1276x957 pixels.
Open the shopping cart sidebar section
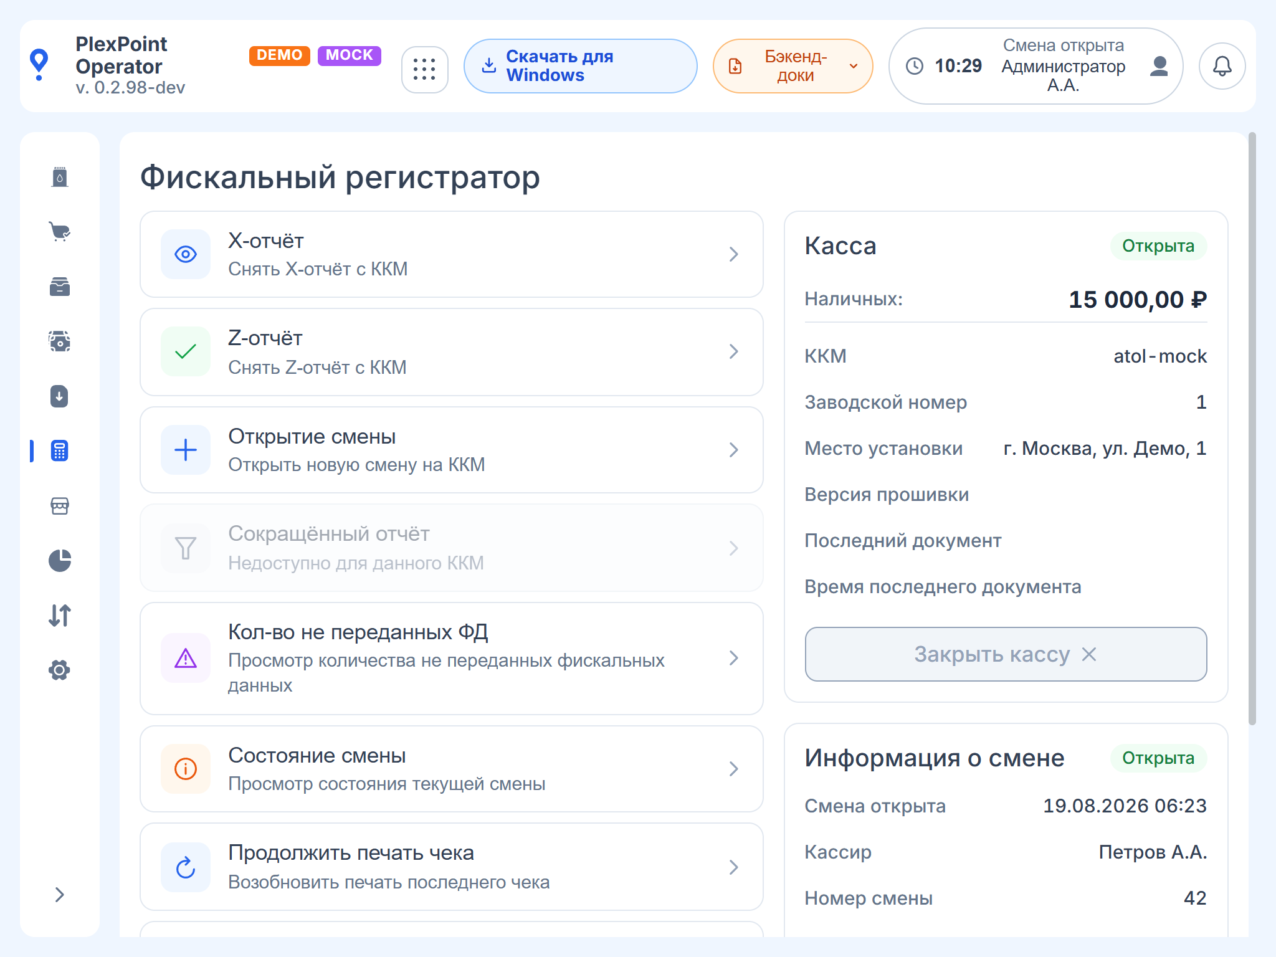[60, 232]
